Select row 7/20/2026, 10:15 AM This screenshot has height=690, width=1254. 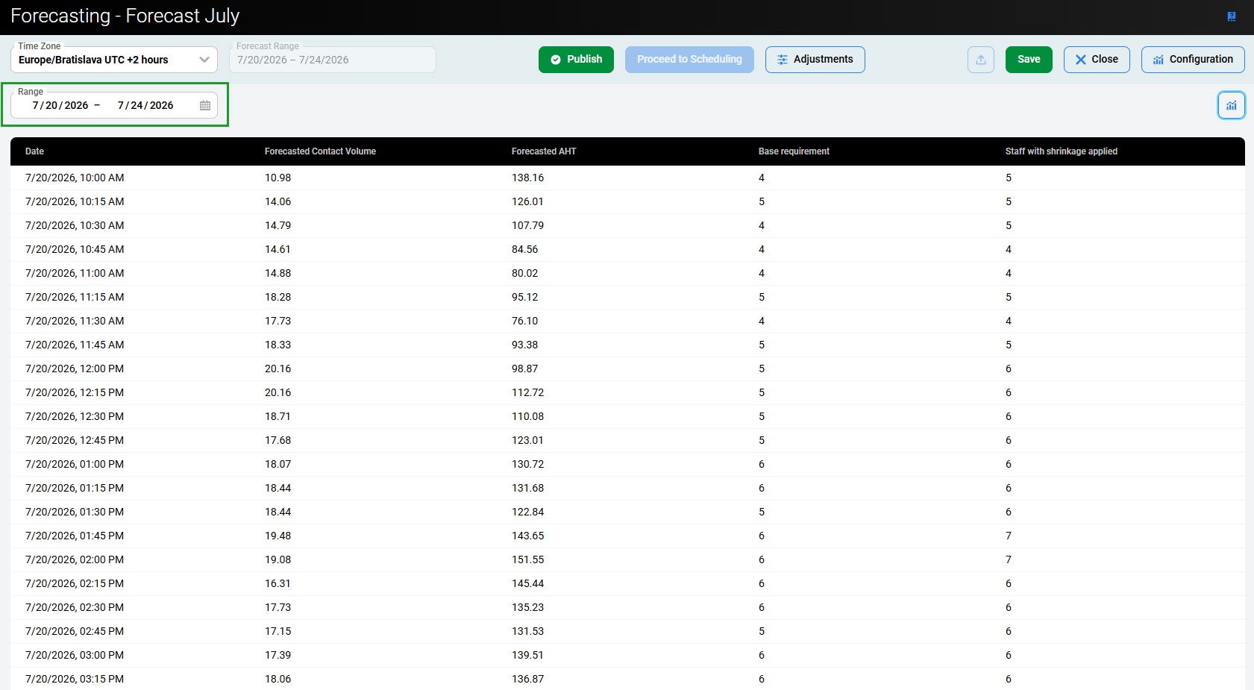pos(627,202)
